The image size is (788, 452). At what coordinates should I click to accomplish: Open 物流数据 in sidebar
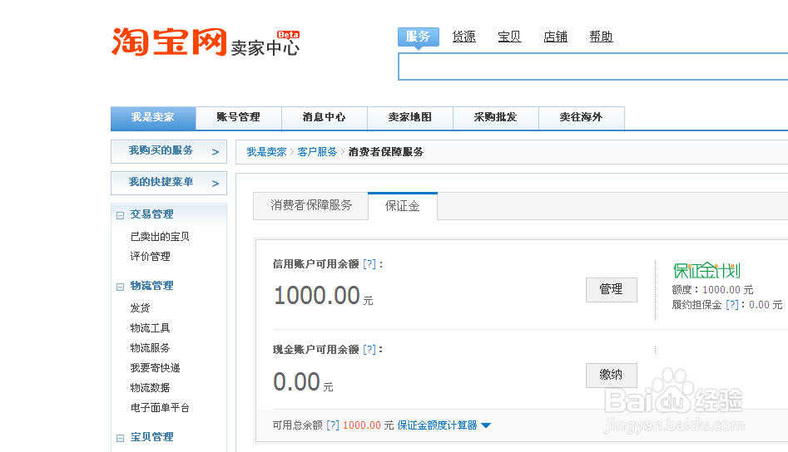(x=151, y=388)
